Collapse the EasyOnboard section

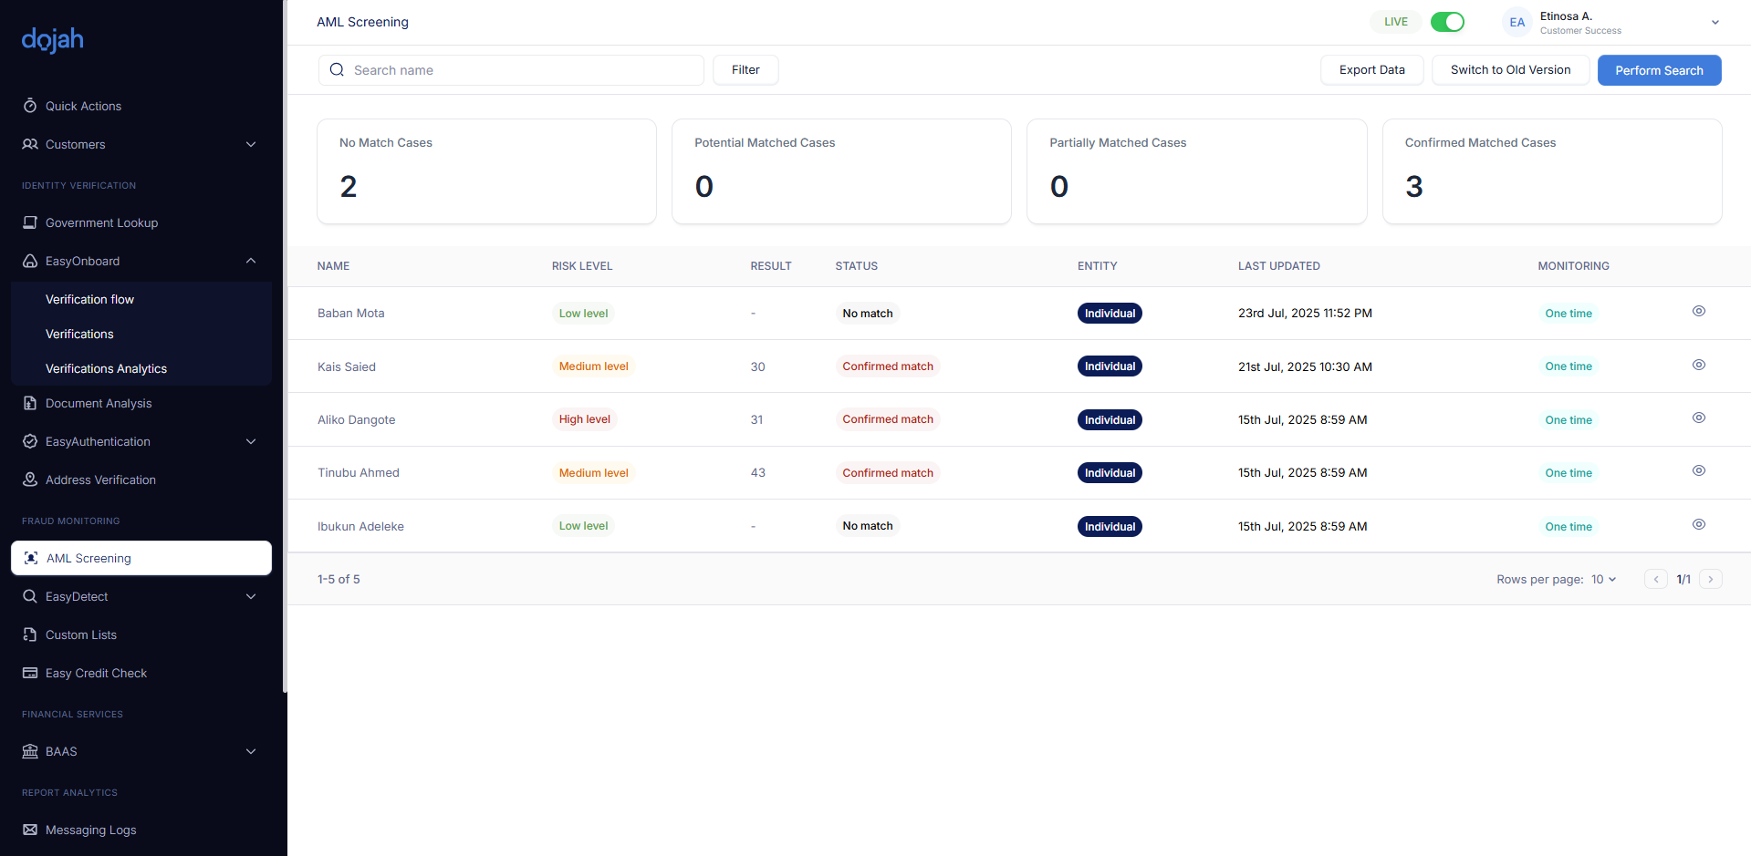point(251,261)
